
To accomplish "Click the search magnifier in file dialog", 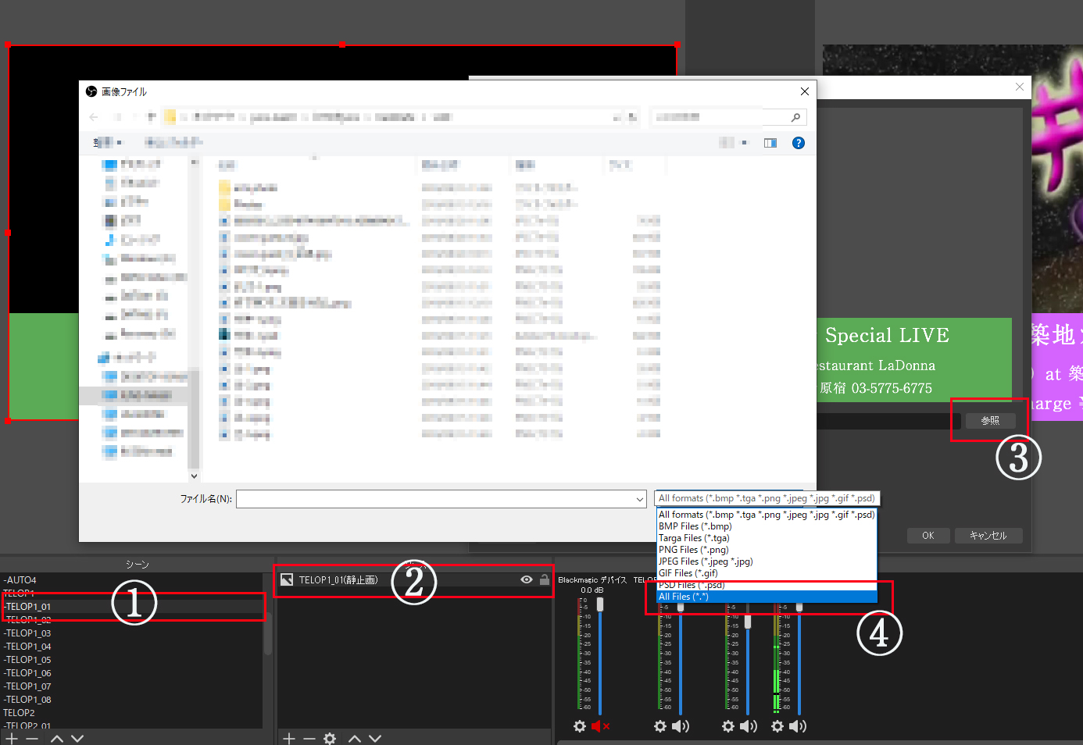I will coord(795,117).
